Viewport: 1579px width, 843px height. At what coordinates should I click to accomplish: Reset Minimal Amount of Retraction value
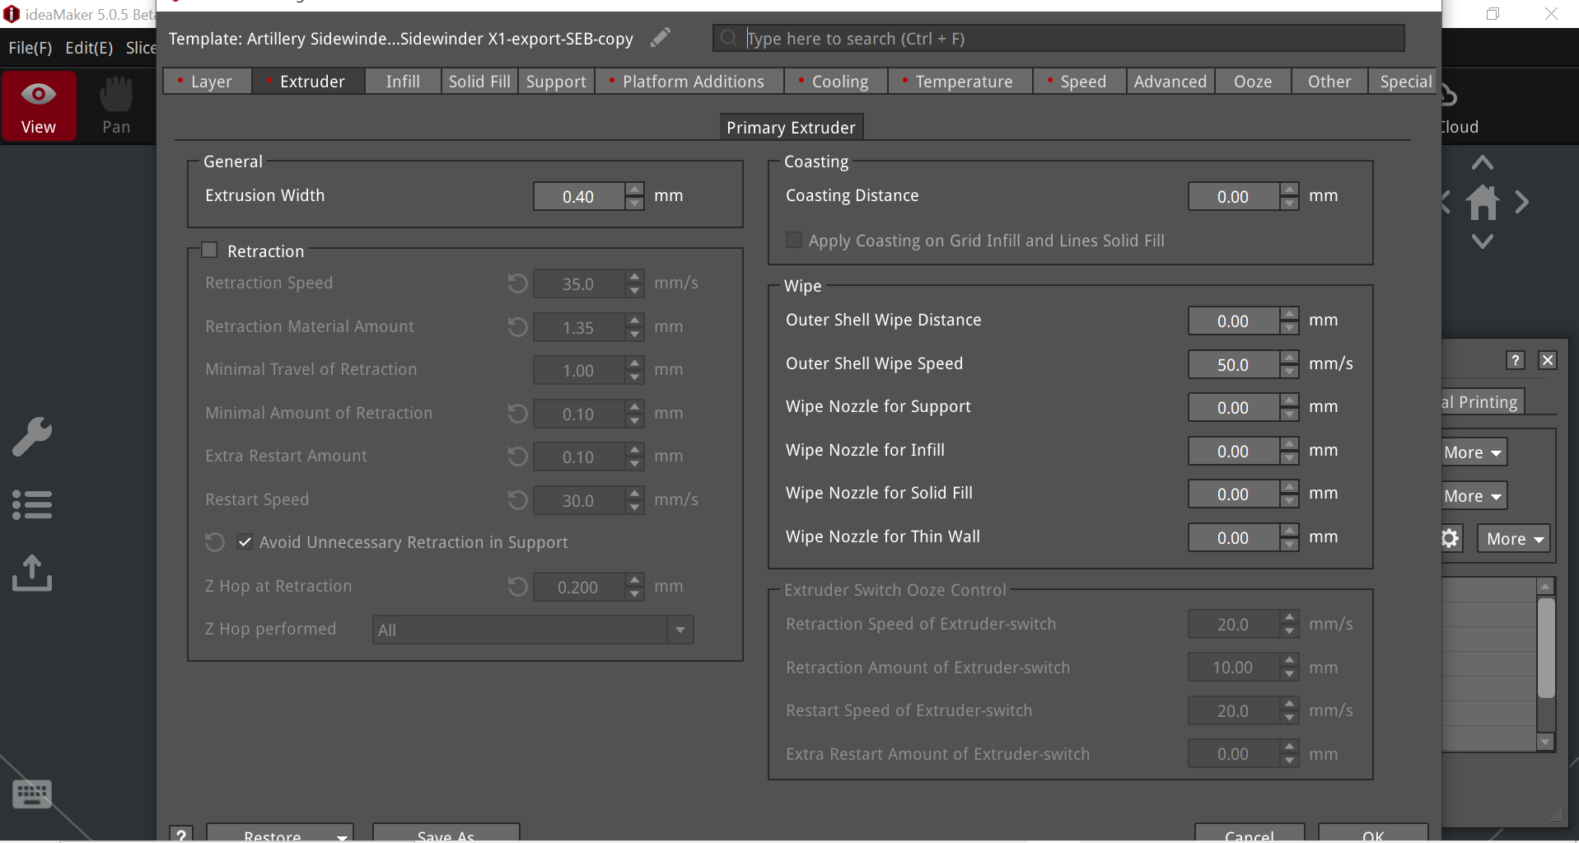click(517, 414)
